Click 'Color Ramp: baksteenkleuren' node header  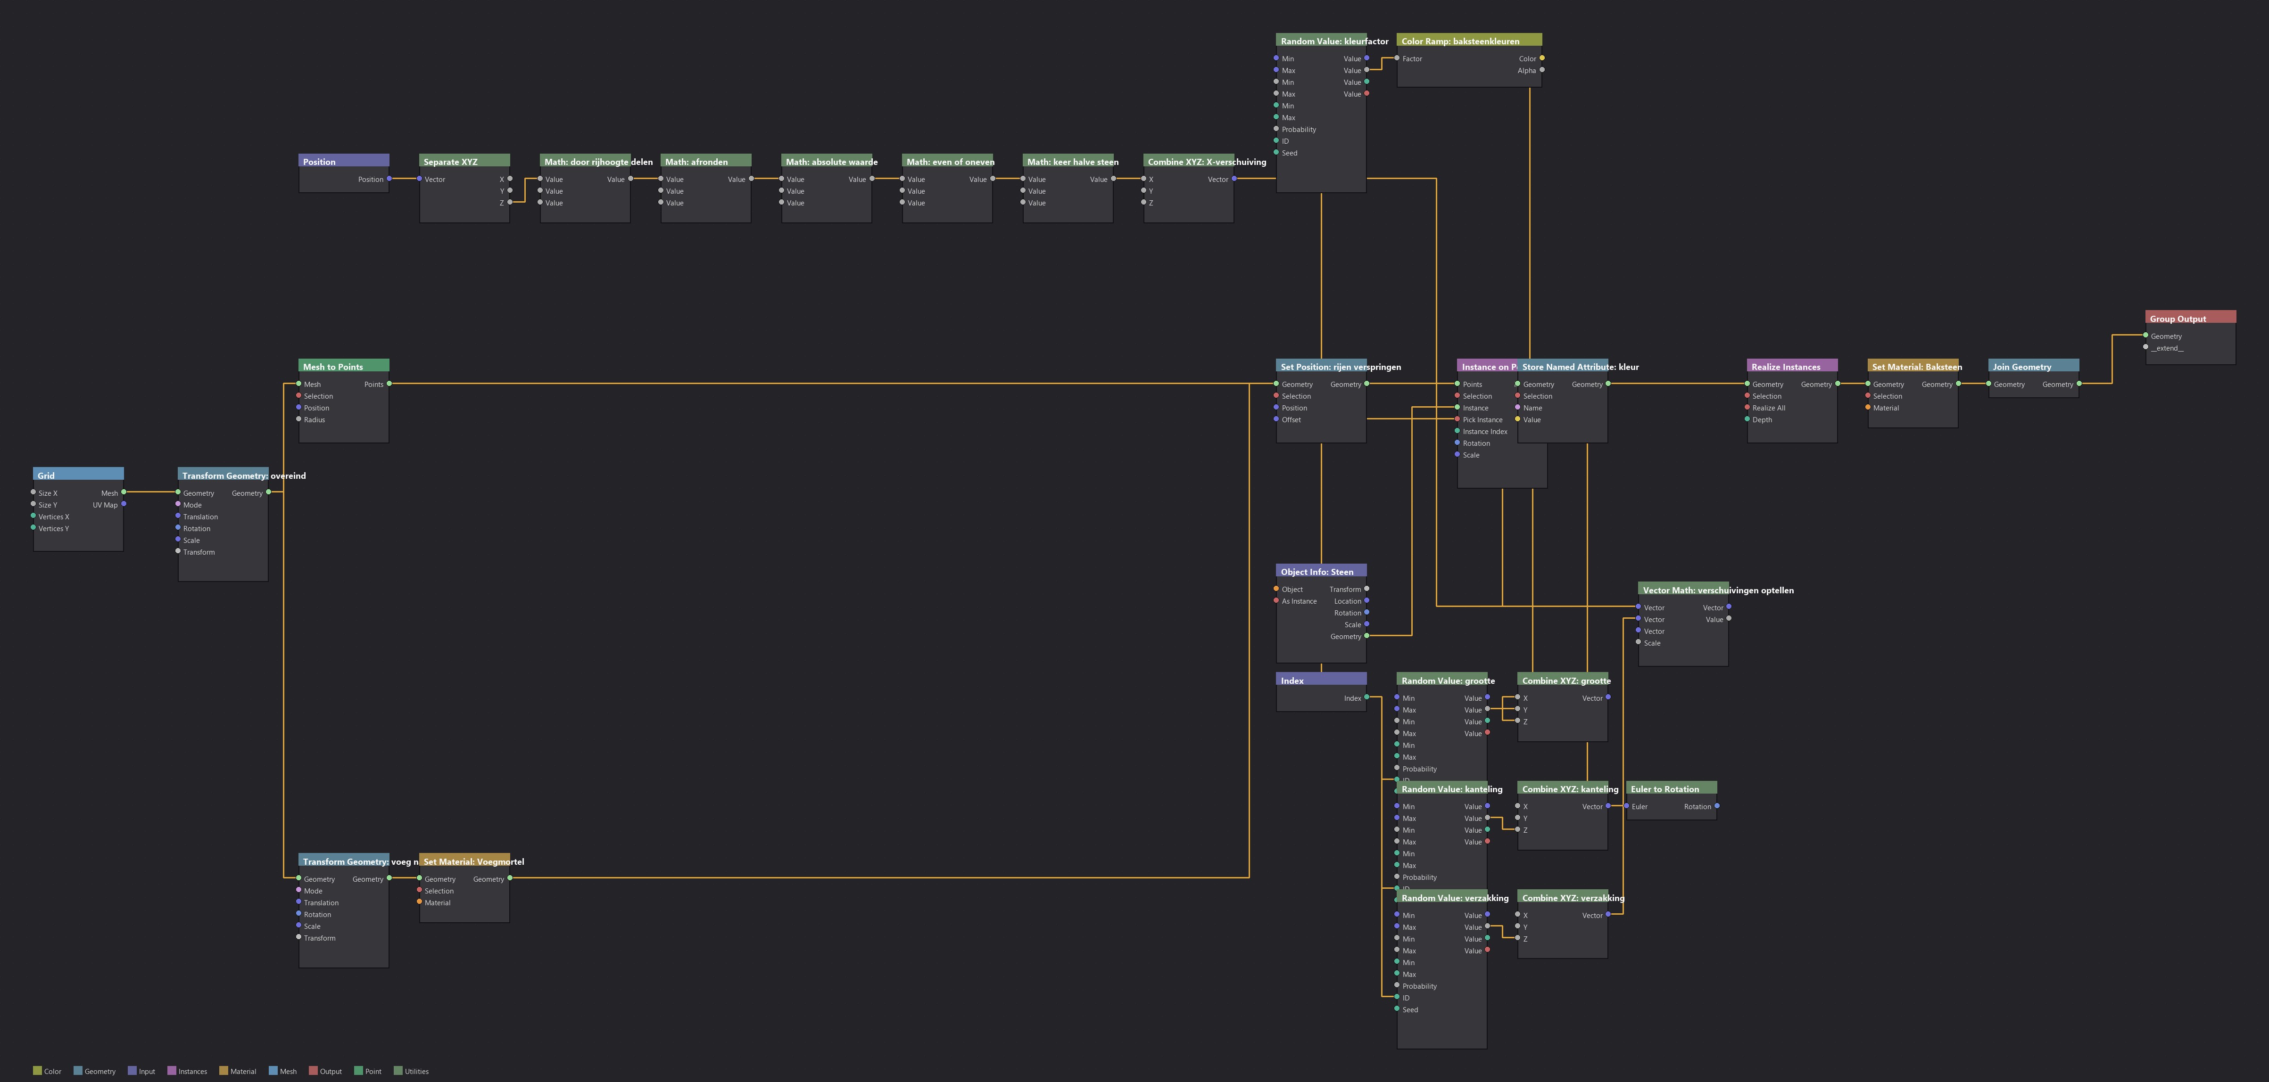coord(1469,41)
